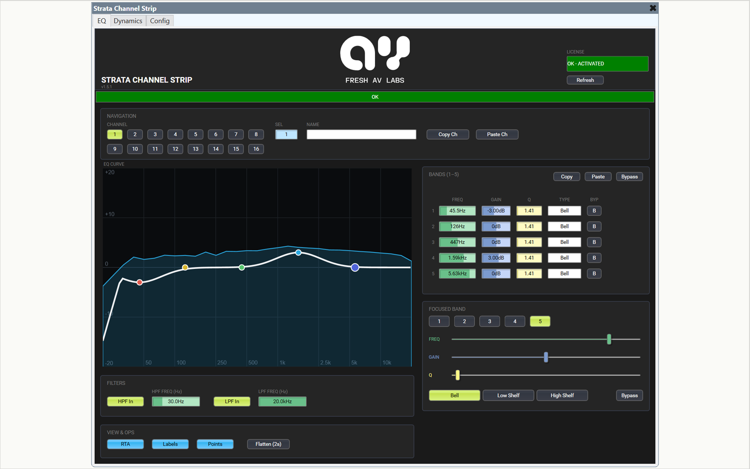Bypass all bands in Bands panel header
The width and height of the screenshot is (750, 469).
pos(630,177)
